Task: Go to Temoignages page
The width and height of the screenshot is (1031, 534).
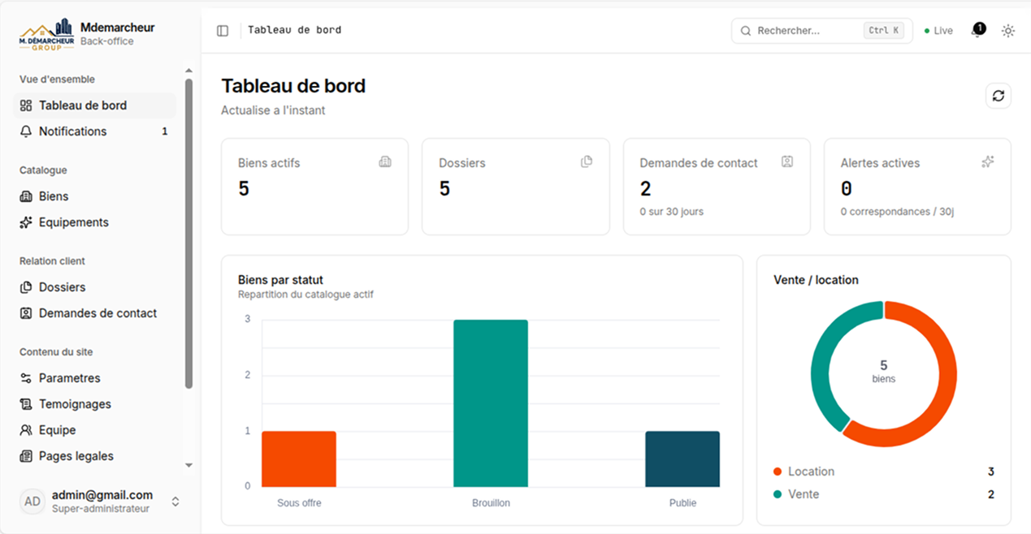Action: click(94, 404)
